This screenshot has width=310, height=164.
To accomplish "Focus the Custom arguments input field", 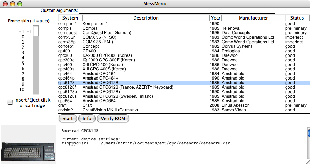I will [x=177, y=11].
